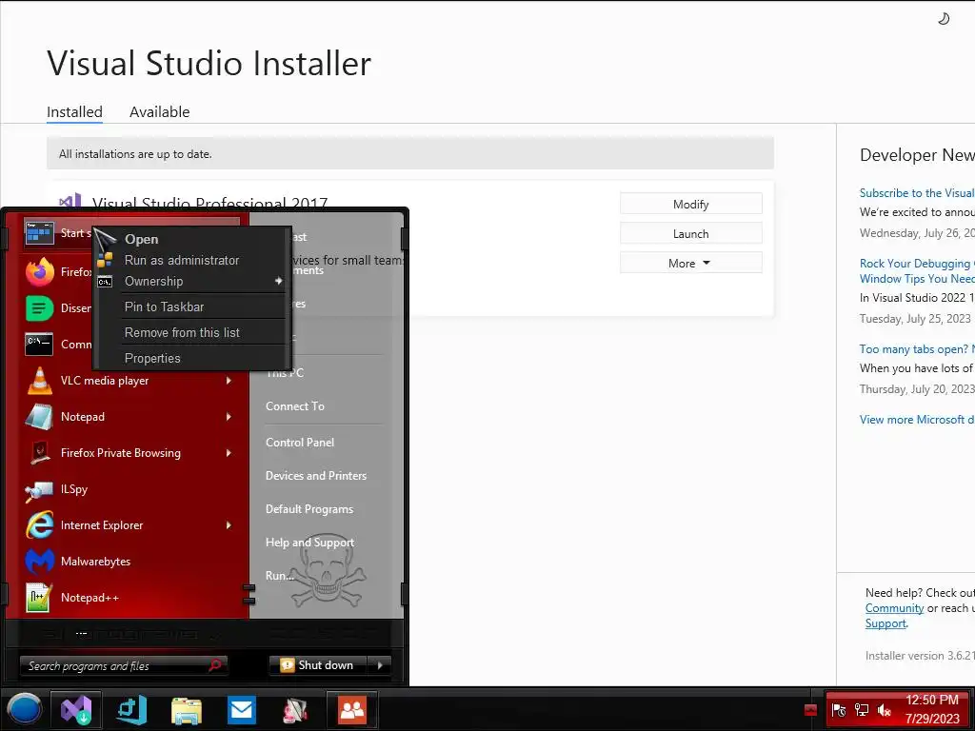Click the green Dissenter icon in Start menu
Image resolution: width=975 pixels, height=731 pixels.
40,307
